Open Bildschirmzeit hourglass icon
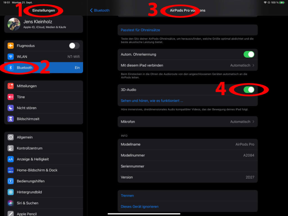Image resolution: width=288 pixels, height=216 pixels. tap(11, 119)
